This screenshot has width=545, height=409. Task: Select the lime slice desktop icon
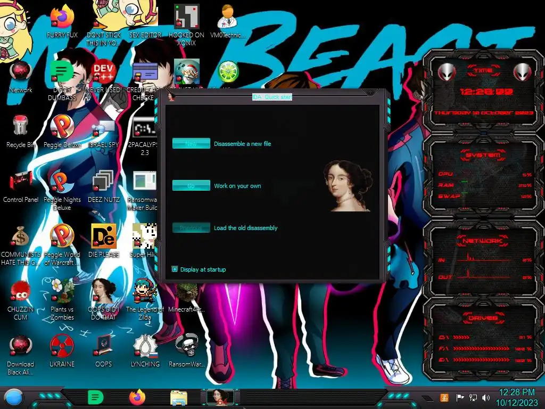pyautogui.click(x=228, y=72)
